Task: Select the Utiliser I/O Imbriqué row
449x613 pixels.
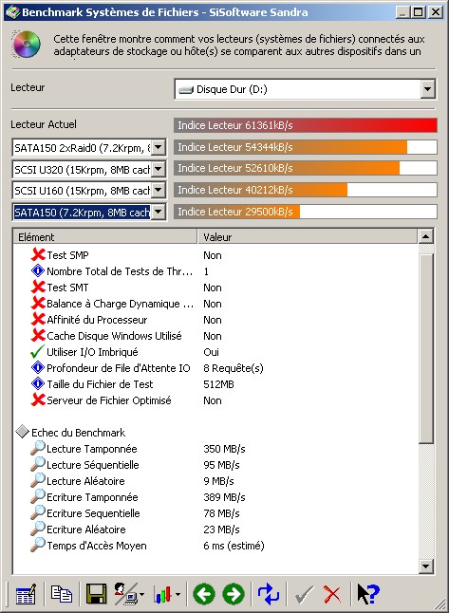Action: (x=215, y=352)
